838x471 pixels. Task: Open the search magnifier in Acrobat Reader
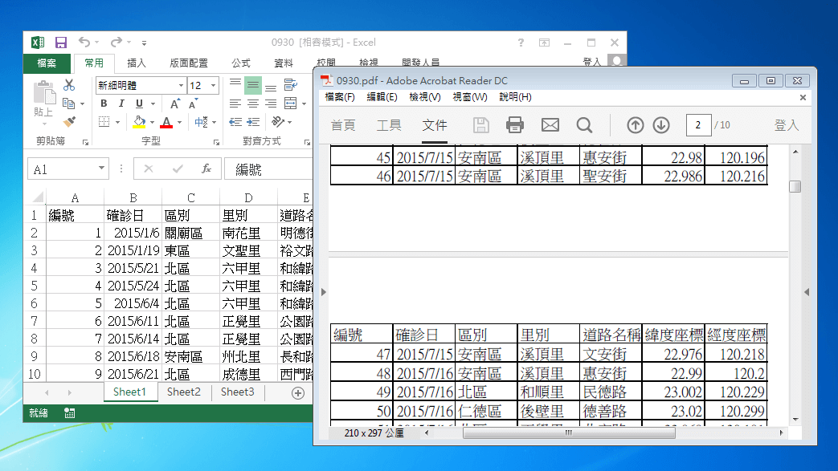click(x=584, y=124)
